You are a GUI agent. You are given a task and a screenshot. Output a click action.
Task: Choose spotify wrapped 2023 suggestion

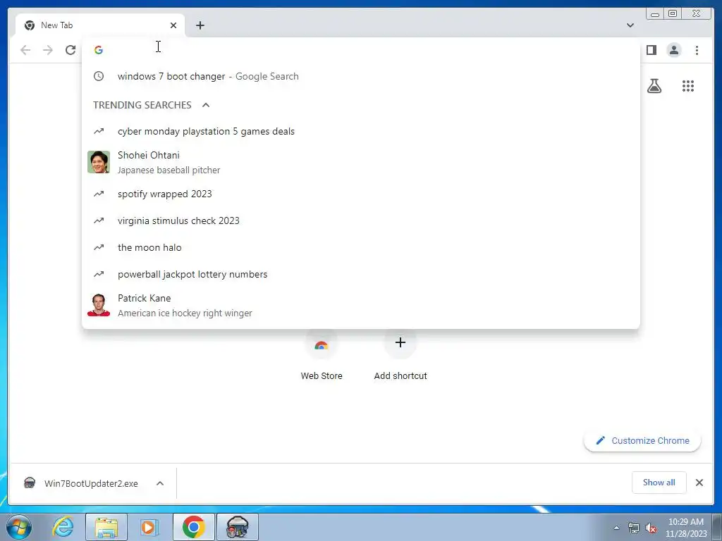point(360,194)
